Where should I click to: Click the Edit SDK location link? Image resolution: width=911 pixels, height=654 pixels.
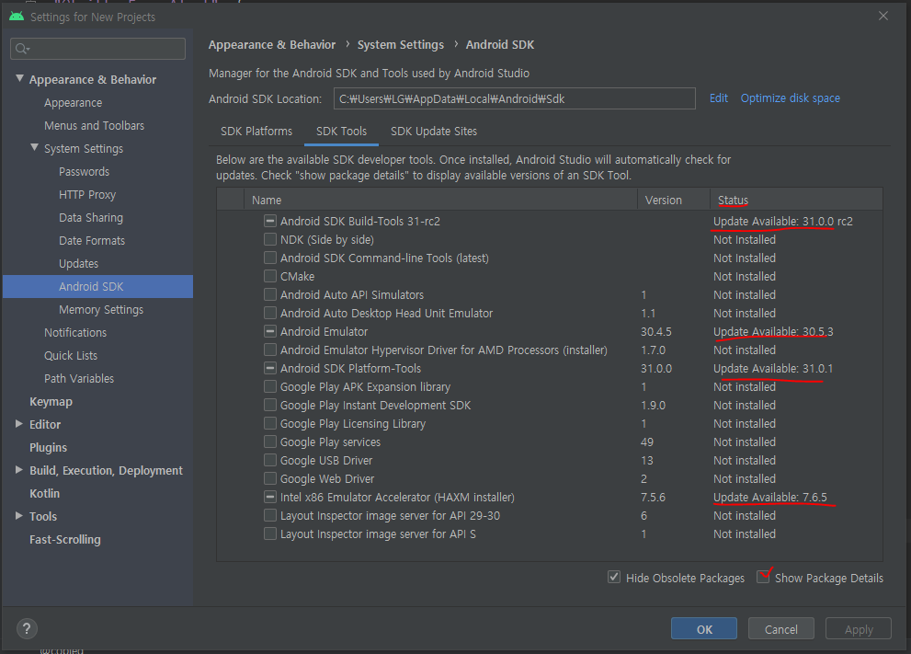pyautogui.click(x=719, y=98)
